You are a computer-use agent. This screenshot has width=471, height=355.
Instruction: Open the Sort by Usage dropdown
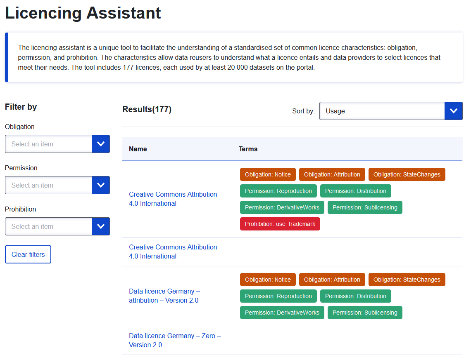[381, 111]
